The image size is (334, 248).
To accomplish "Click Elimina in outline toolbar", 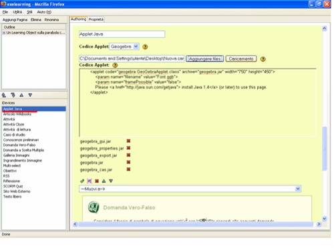I will pos(36,20).
